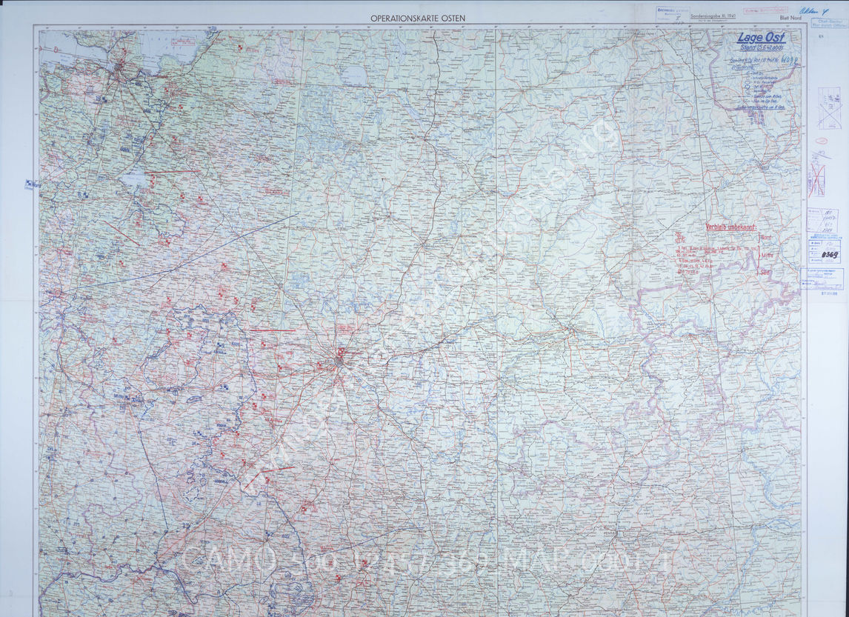This screenshot has width=849, height=617.
Task: Click the red Süd bracket label
Action: point(765,273)
